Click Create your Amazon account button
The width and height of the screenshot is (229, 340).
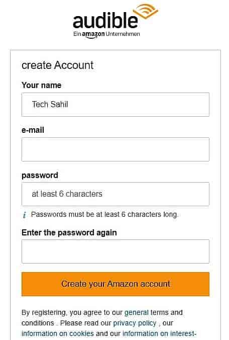point(116,284)
